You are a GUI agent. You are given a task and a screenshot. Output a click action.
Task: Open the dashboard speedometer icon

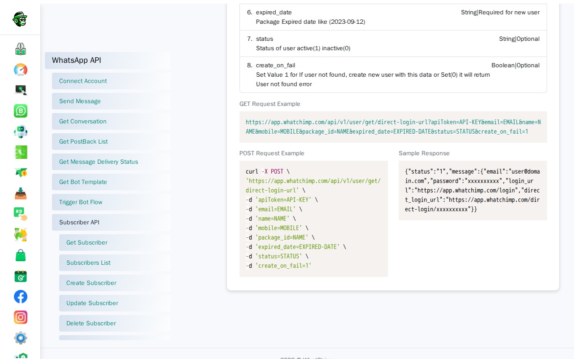click(20, 70)
